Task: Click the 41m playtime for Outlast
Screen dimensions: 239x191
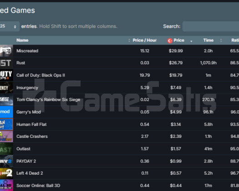Action: pyautogui.click(x=208, y=149)
